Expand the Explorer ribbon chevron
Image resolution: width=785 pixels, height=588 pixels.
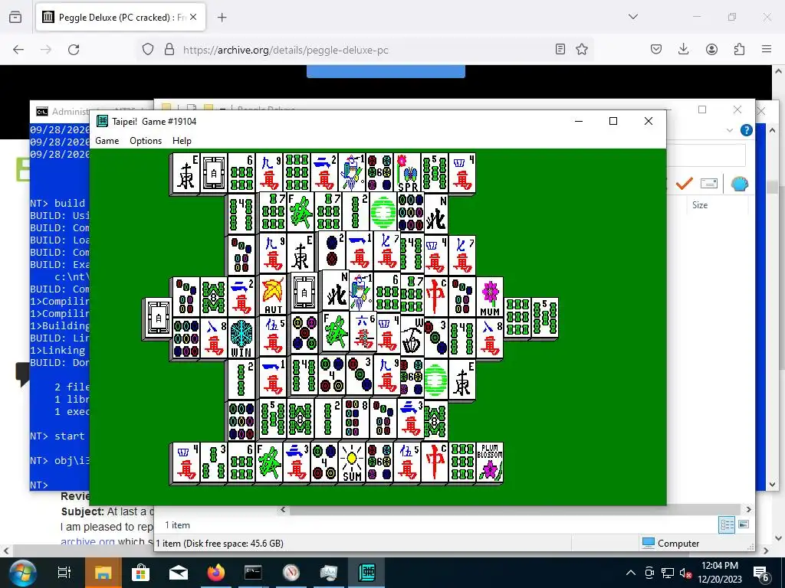730,130
